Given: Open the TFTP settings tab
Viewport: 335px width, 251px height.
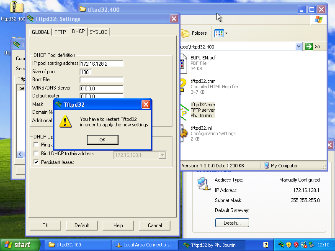Looking at the screenshot, I should (x=60, y=32).
